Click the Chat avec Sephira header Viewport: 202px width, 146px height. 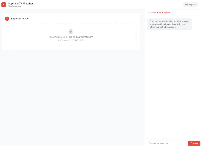[161, 13]
